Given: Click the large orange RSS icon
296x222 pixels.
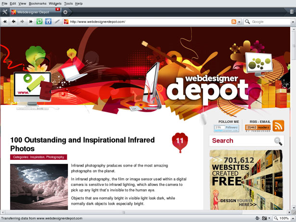Looking at the screenshot, I should tap(278, 126).
